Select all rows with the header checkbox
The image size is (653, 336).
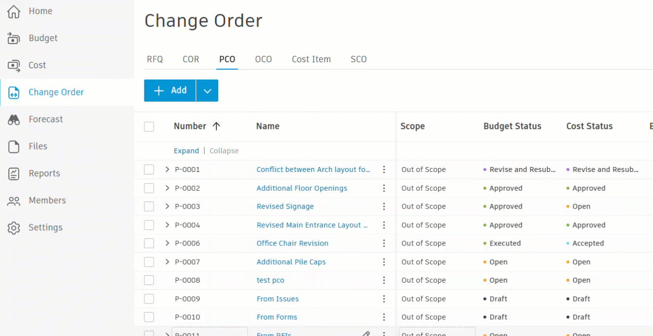click(x=149, y=126)
